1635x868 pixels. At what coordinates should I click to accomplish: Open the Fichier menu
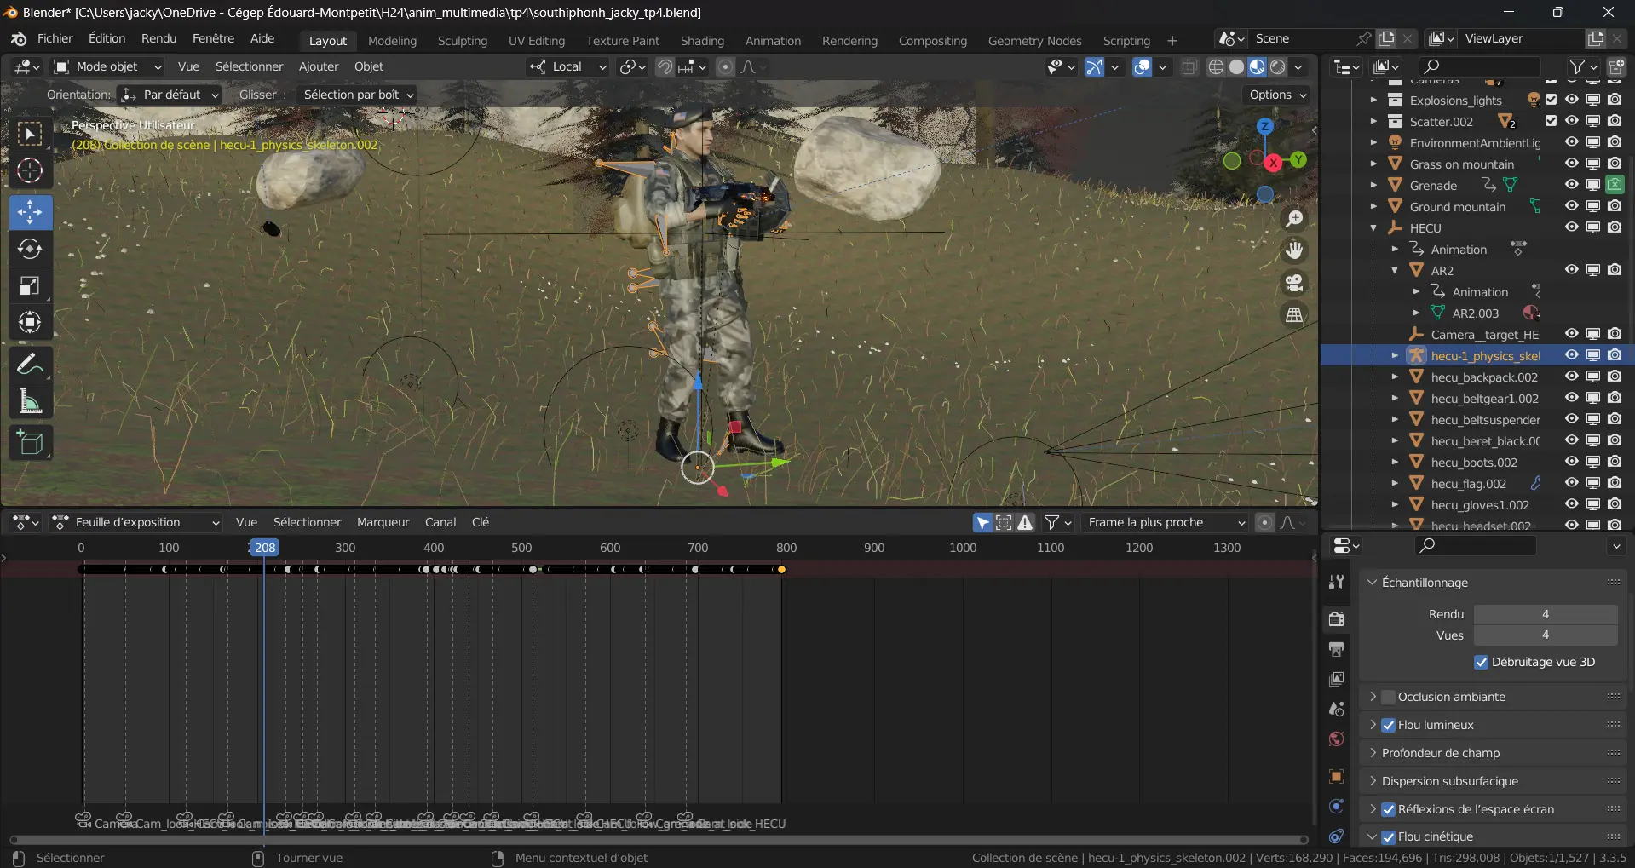(x=55, y=38)
